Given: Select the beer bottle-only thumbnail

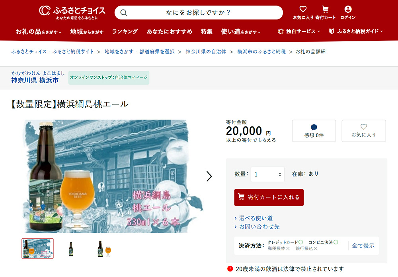Looking at the screenshot, I should pyautogui.click(x=71, y=249).
